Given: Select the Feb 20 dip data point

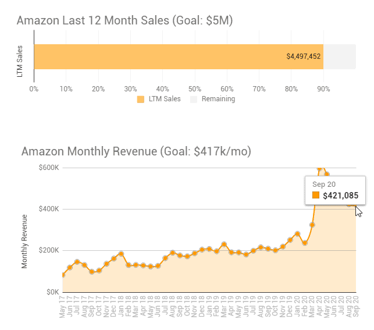Looking at the screenshot, I should 305,243.
